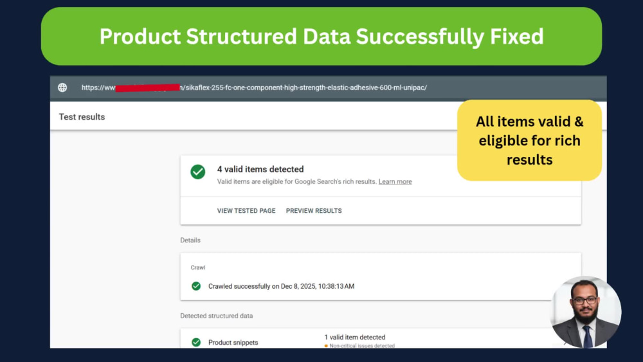
Task: Click PREVIEW RESULTS button
Action: pyautogui.click(x=314, y=211)
